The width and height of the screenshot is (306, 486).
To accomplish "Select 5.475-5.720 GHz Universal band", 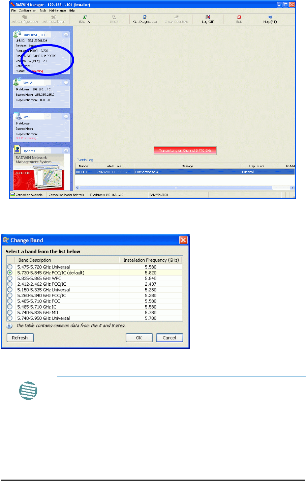I will coord(10,267).
